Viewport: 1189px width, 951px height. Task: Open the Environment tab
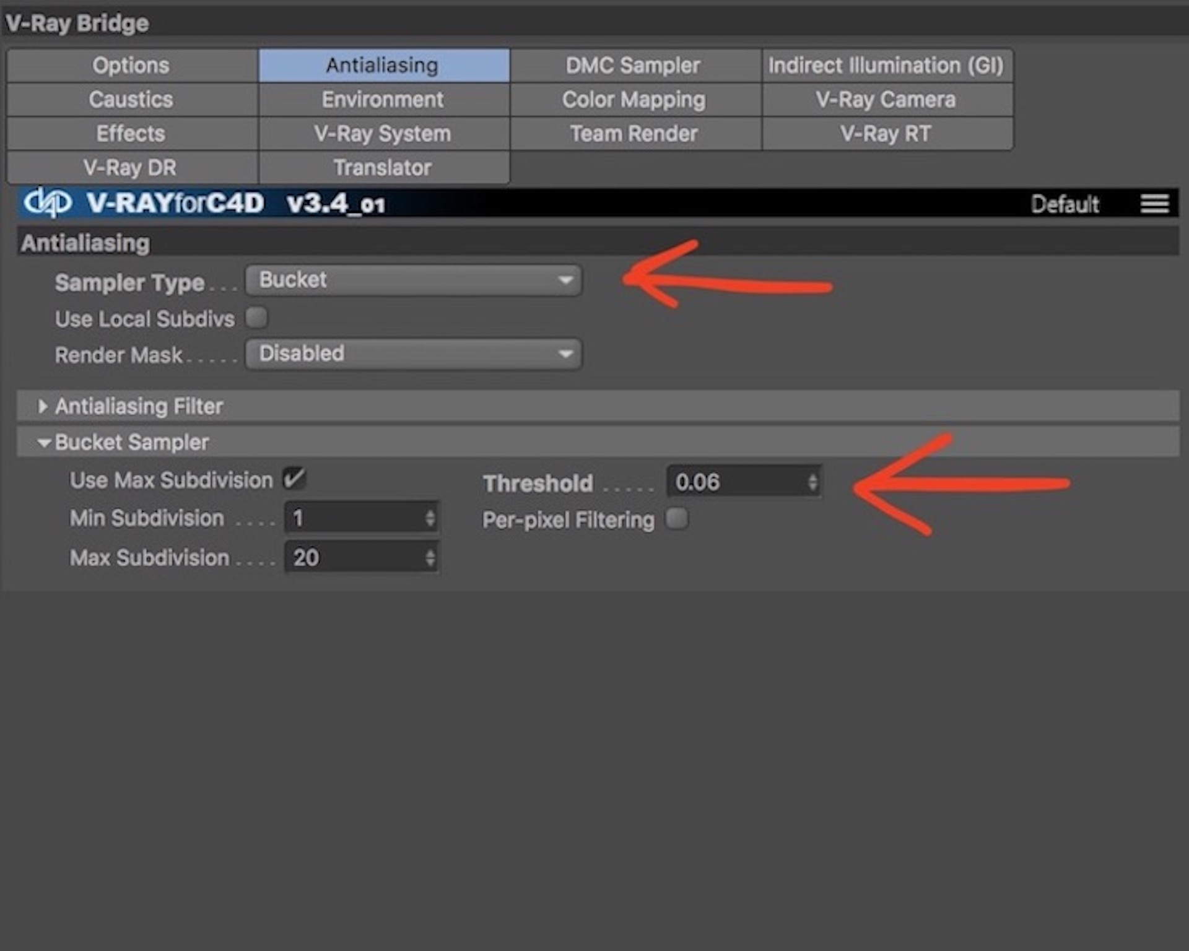pos(384,100)
